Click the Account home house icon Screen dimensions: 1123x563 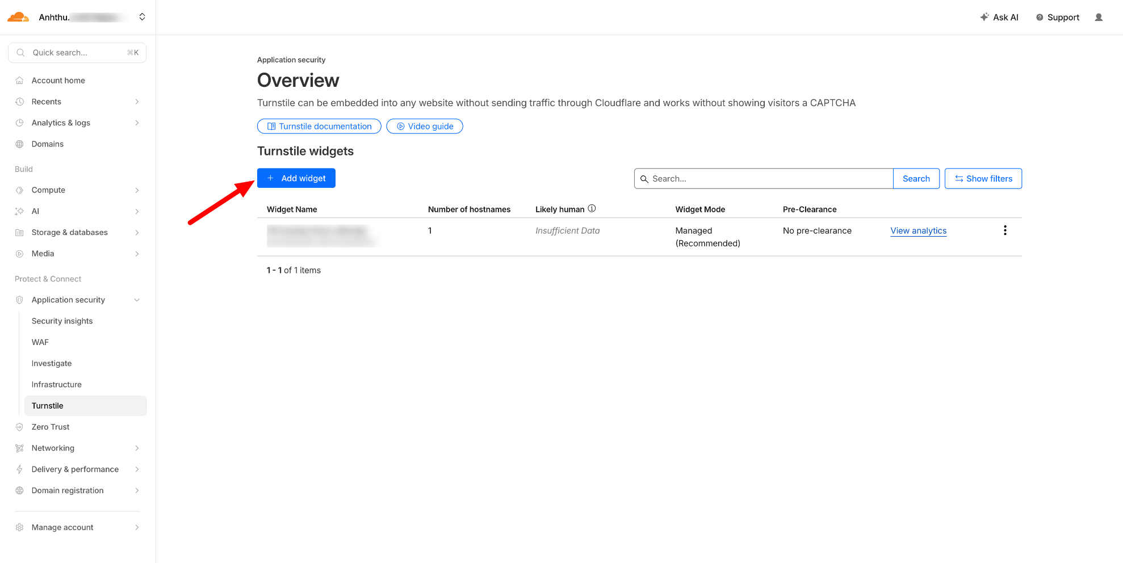19,81
